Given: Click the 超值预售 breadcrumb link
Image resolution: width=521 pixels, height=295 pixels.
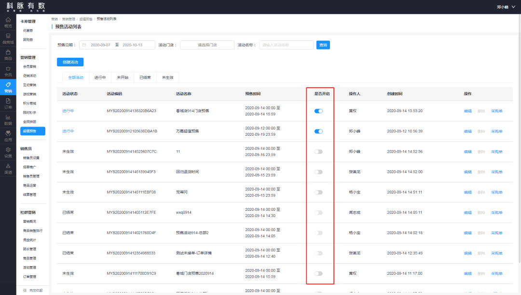Looking at the screenshot, I should tap(86, 19).
